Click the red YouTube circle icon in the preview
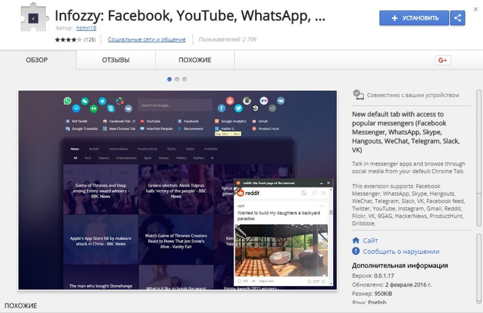 point(230,101)
